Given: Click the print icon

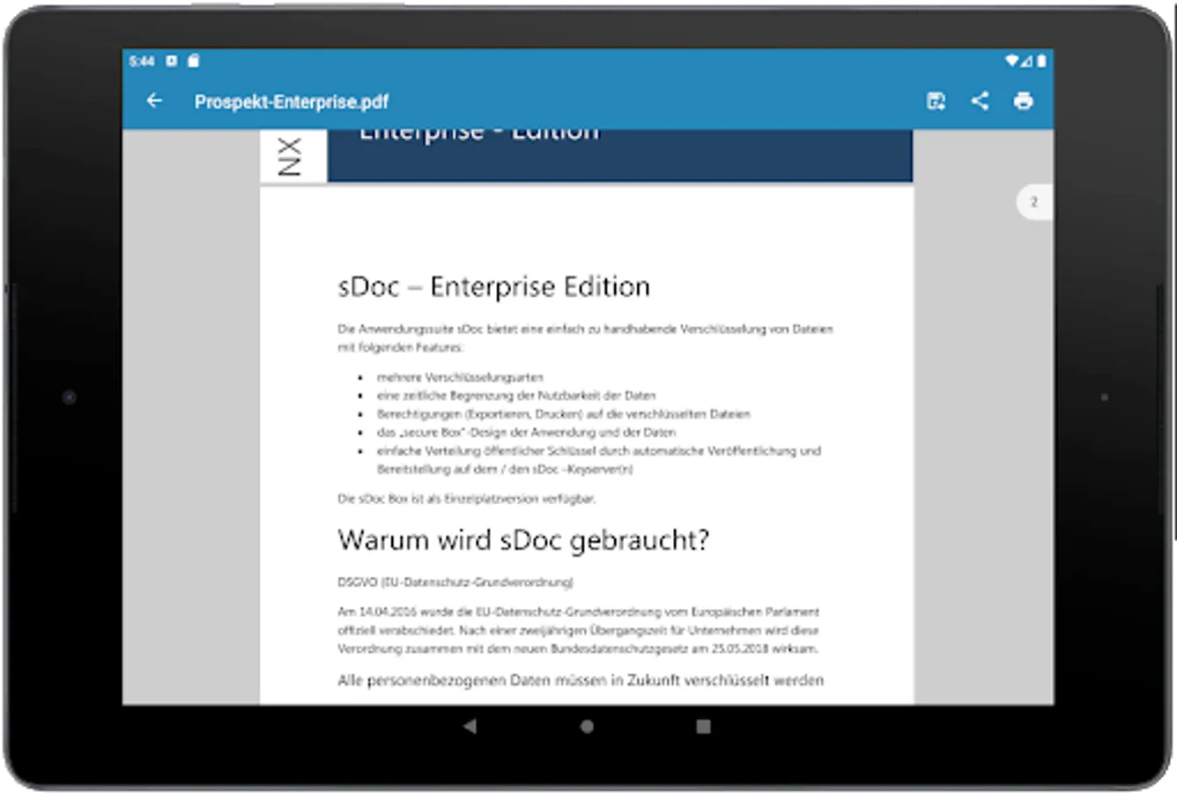Looking at the screenshot, I should [x=1023, y=100].
